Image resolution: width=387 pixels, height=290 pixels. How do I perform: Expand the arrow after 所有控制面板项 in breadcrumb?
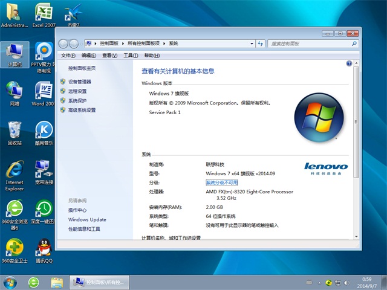165,43
